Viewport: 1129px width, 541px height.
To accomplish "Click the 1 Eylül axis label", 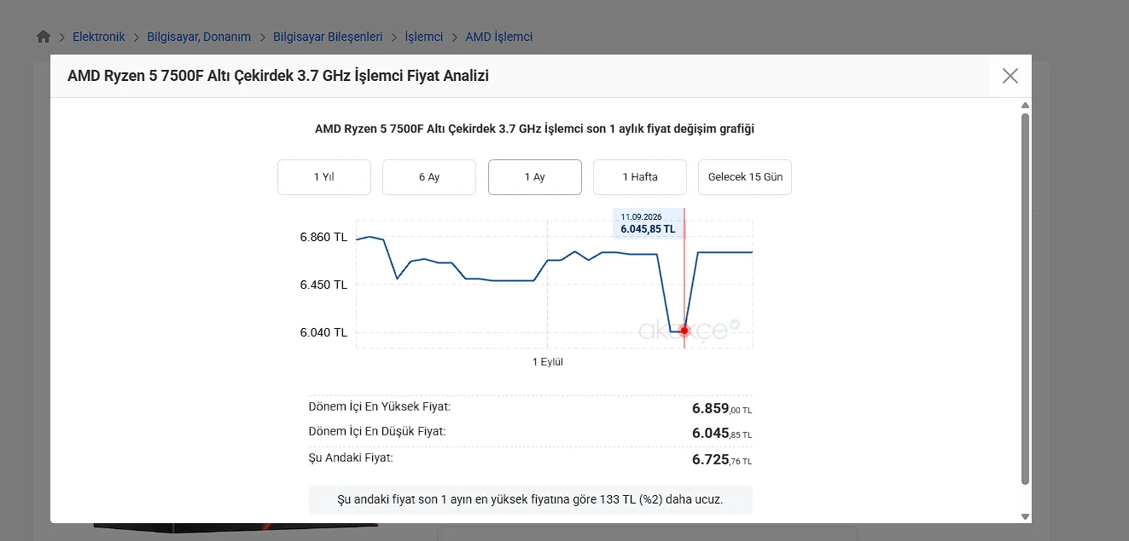I will [548, 362].
